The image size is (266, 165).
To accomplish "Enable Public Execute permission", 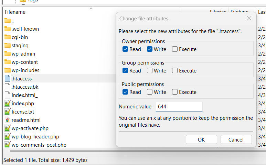I will pyautogui.click(x=175, y=92).
